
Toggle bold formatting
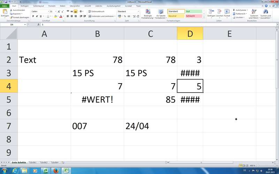click(x=33, y=16)
